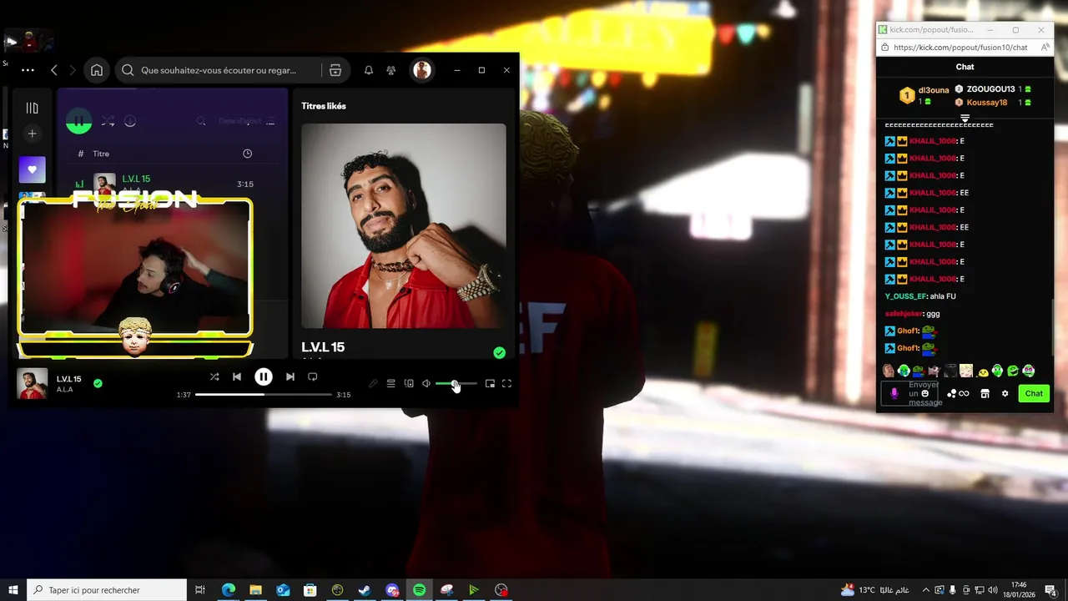
Task: Open Friend Activity icon
Action: [391, 70]
